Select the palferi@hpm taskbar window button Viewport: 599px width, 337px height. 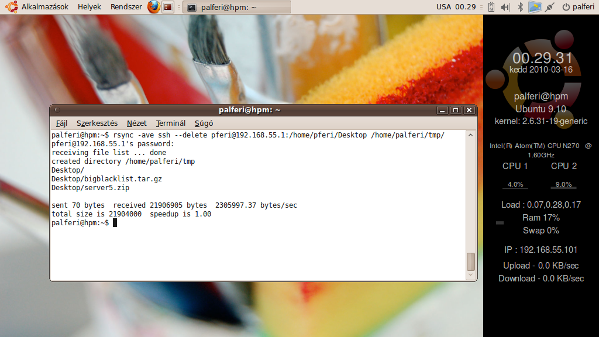[236, 7]
